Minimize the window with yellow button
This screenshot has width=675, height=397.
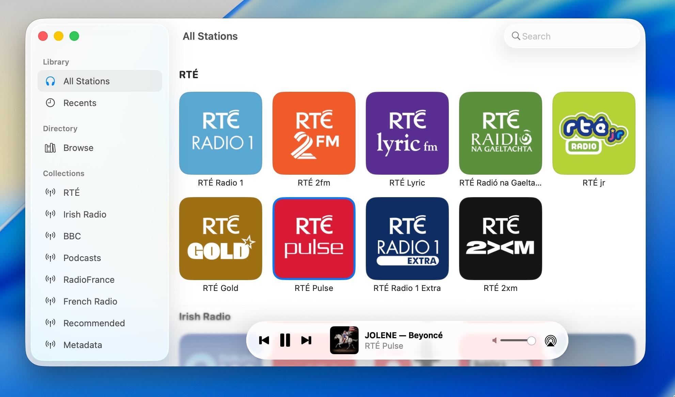[x=59, y=36]
